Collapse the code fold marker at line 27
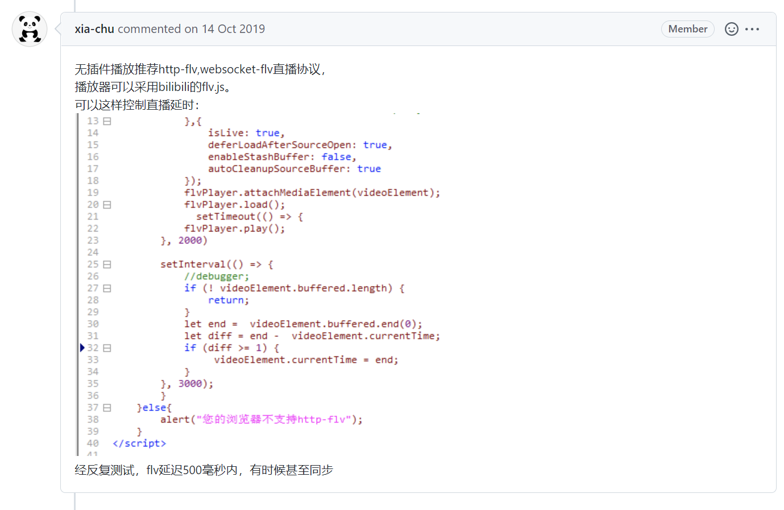 [x=107, y=288]
